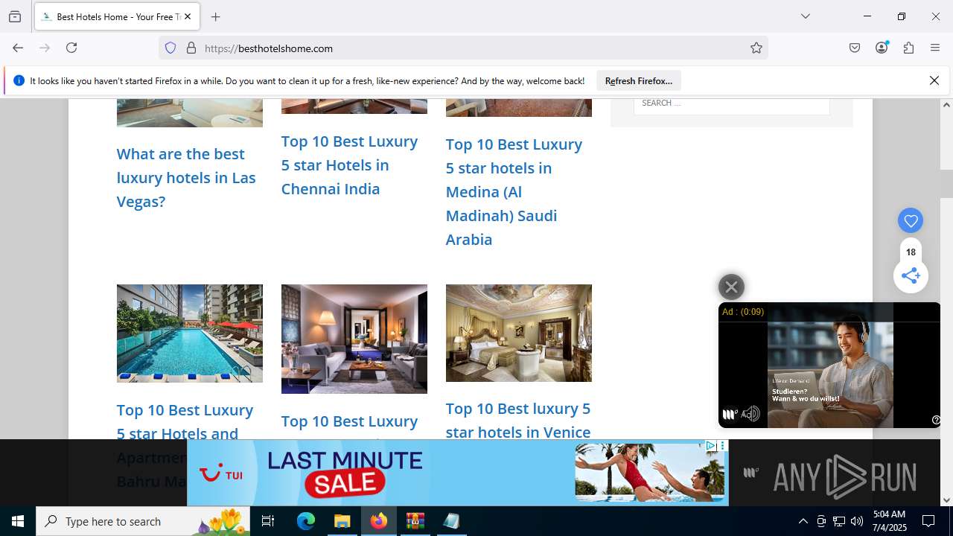The height and width of the screenshot is (536, 953).
Task: Reload the current page
Action: tap(71, 48)
